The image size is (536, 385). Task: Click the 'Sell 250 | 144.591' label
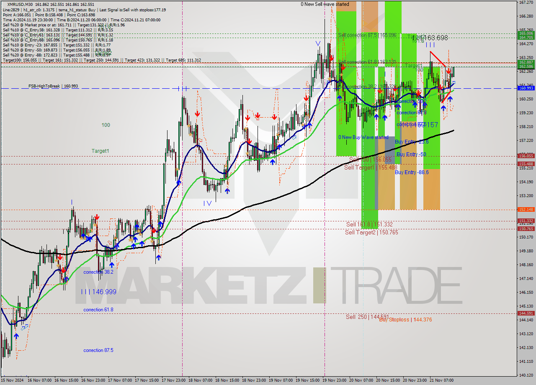[x=368, y=317]
